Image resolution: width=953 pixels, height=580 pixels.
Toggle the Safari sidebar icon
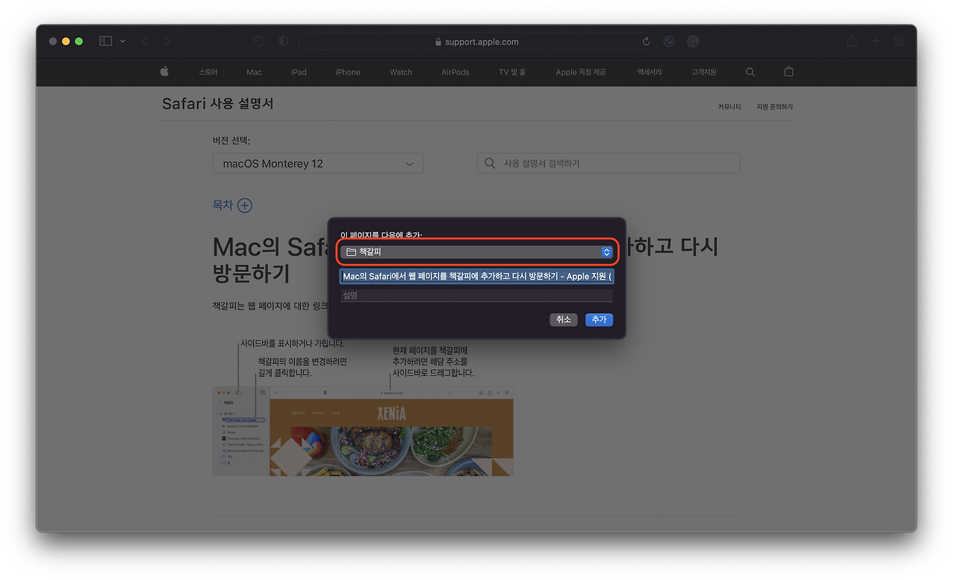coord(105,41)
